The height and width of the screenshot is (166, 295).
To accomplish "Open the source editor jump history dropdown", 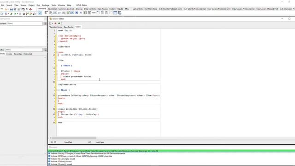I will pos(53,23).
